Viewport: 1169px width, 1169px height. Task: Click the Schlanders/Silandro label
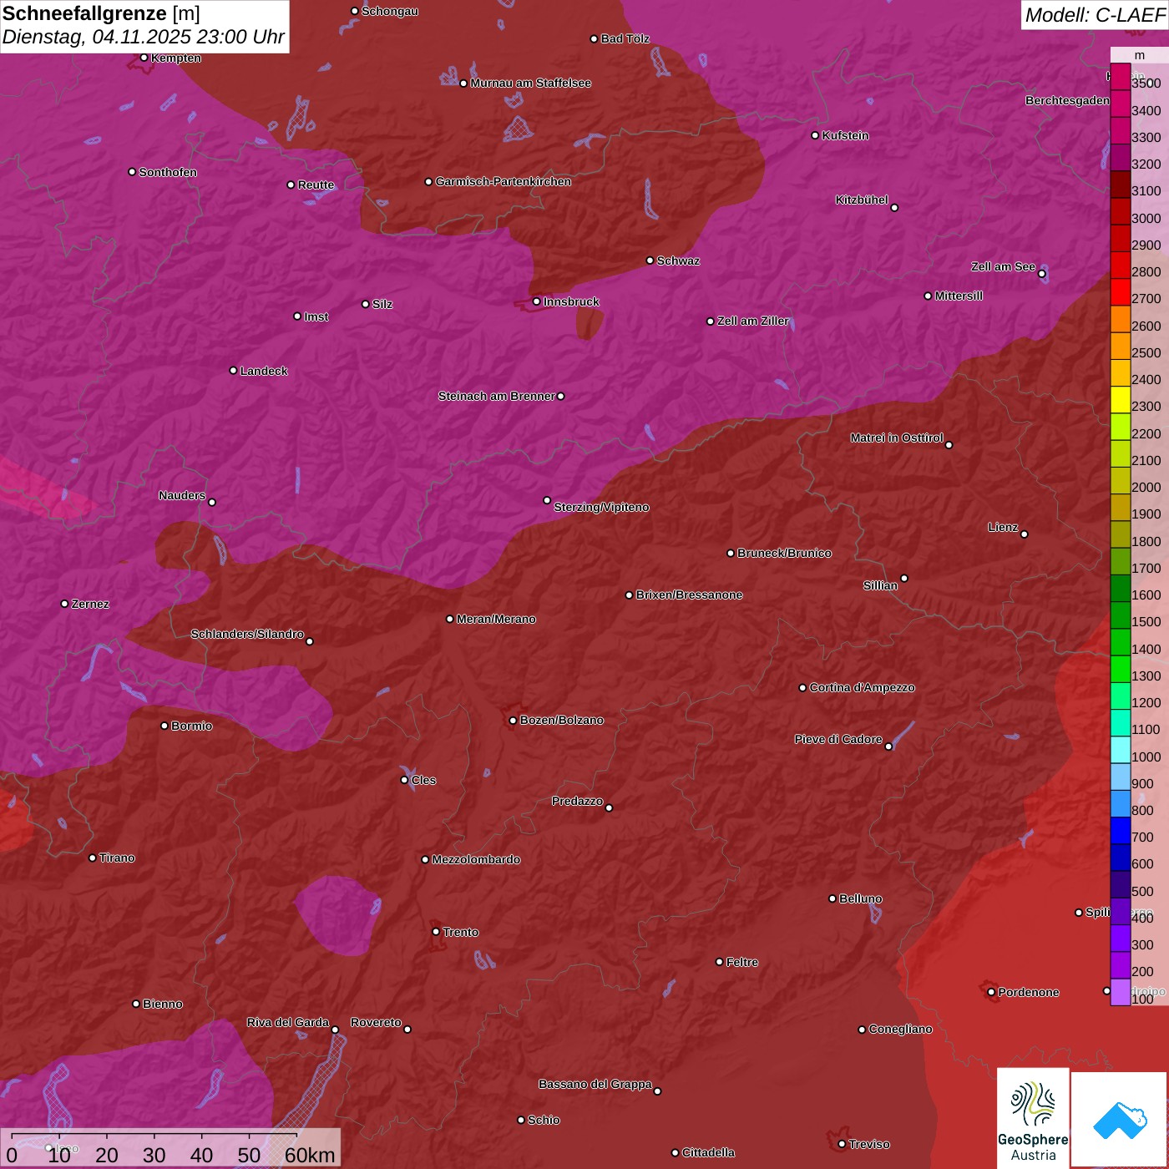(x=247, y=634)
